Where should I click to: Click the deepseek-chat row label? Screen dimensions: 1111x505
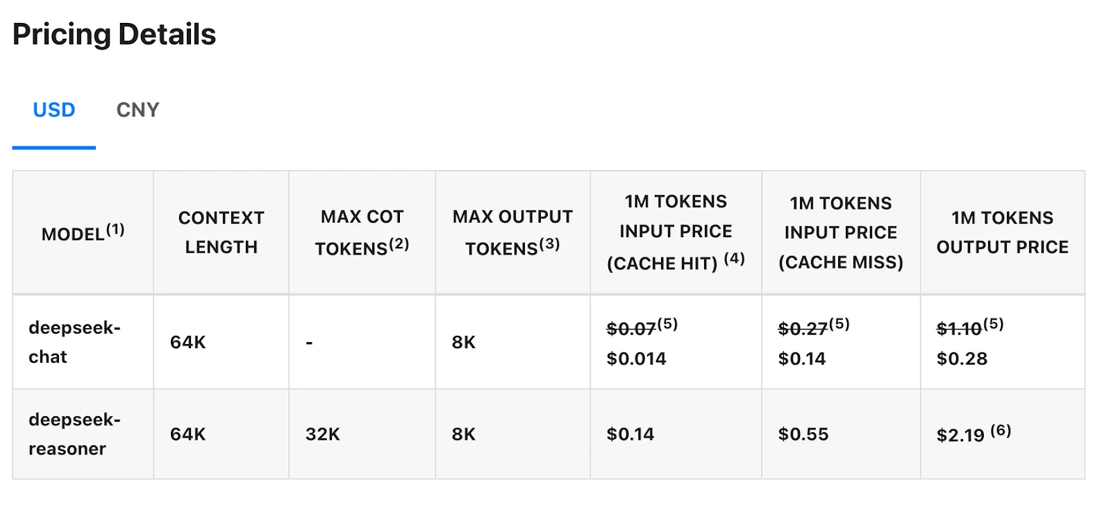click(74, 341)
